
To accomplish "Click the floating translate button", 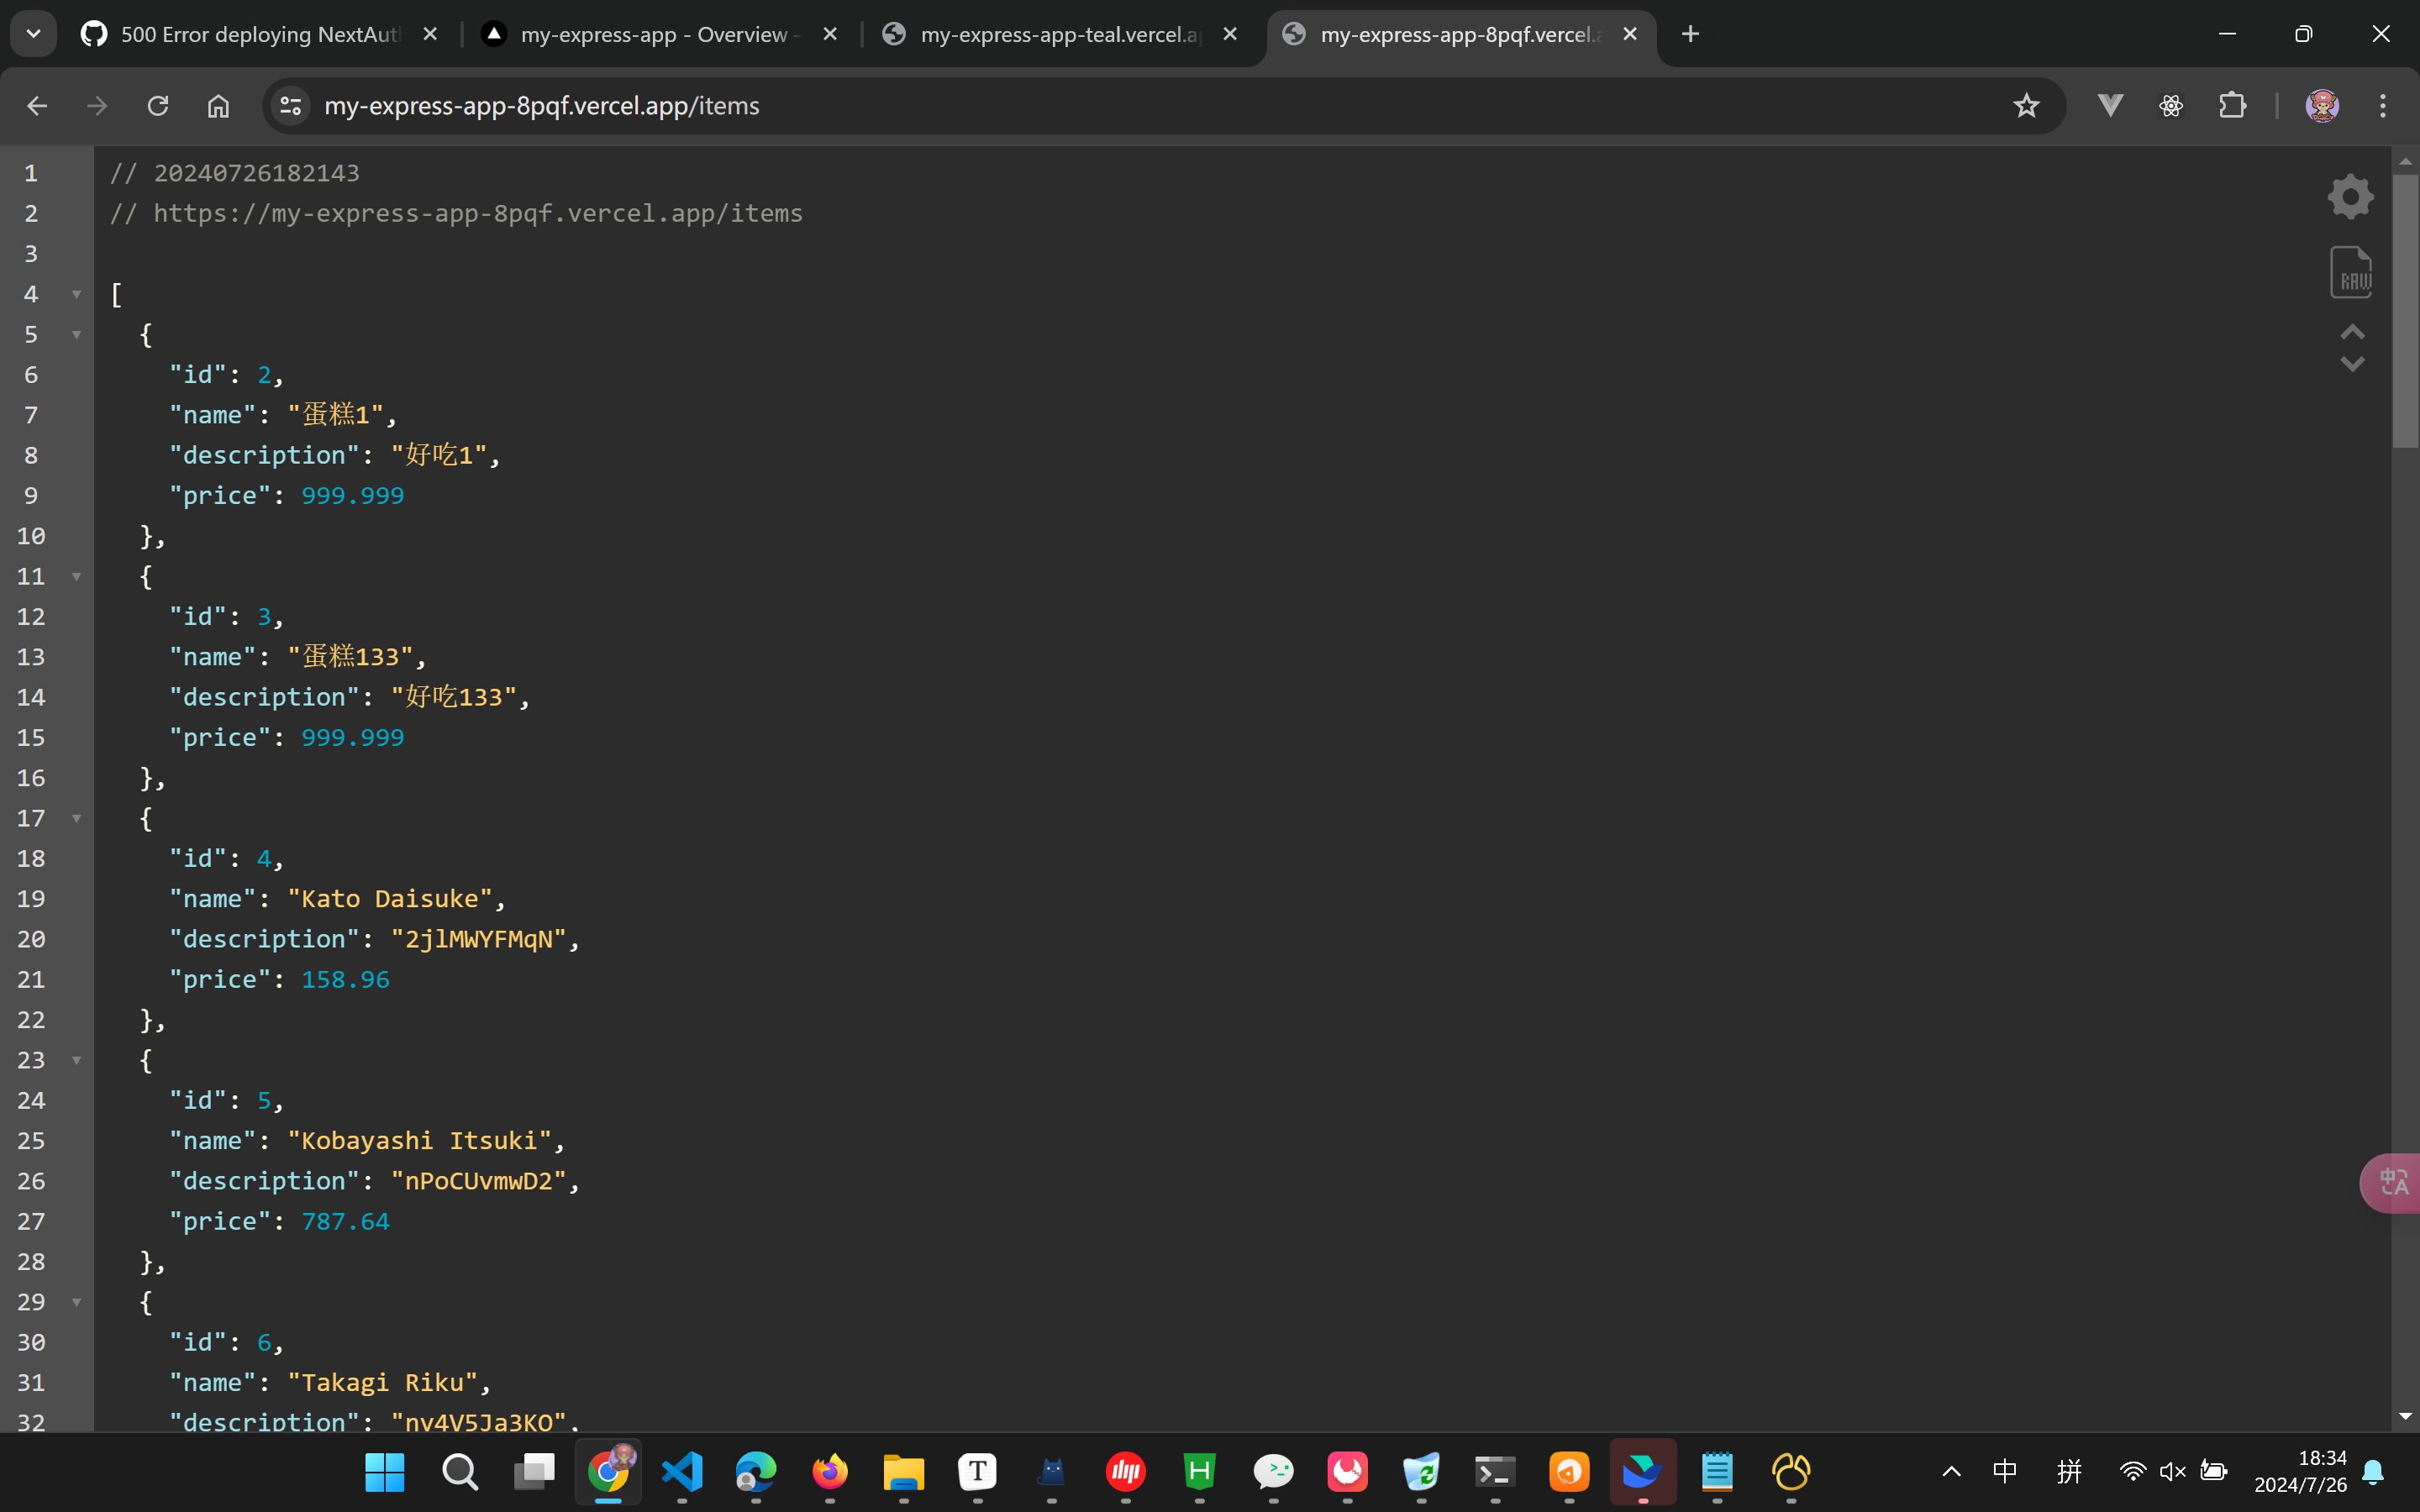I will point(2393,1183).
